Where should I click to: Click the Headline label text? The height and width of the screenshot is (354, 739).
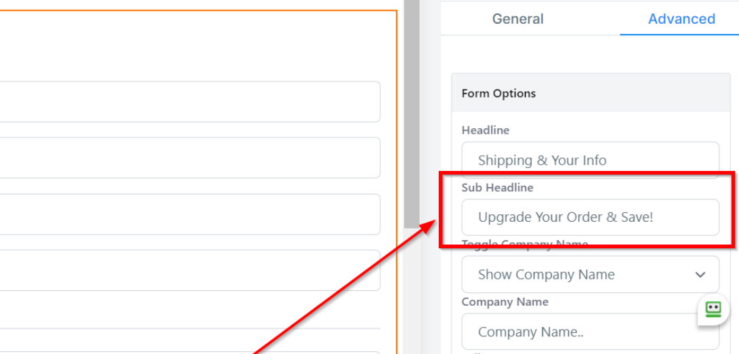(485, 130)
